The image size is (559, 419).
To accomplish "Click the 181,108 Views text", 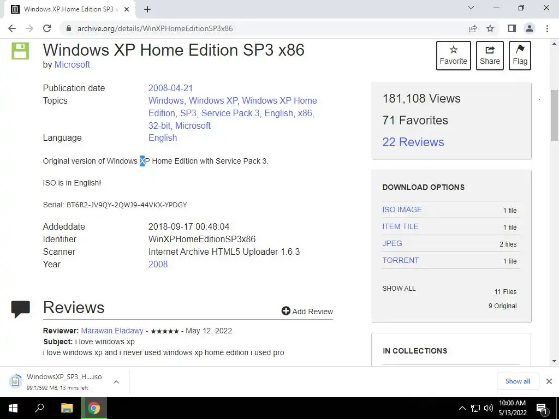I will [421, 99].
